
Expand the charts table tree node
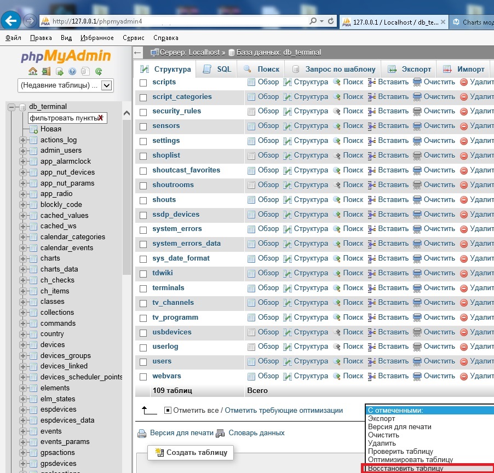(x=23, y=258)
